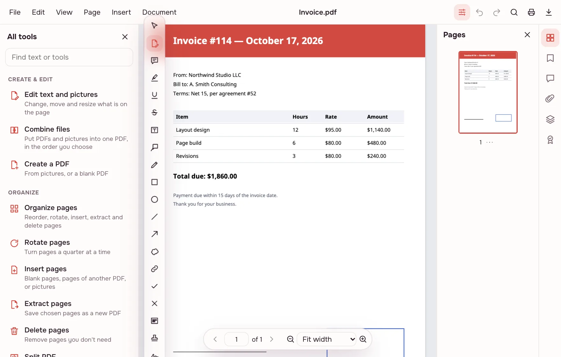Show the bookmarks sidebar panel
561x357 pixels.
pos(550,58)
